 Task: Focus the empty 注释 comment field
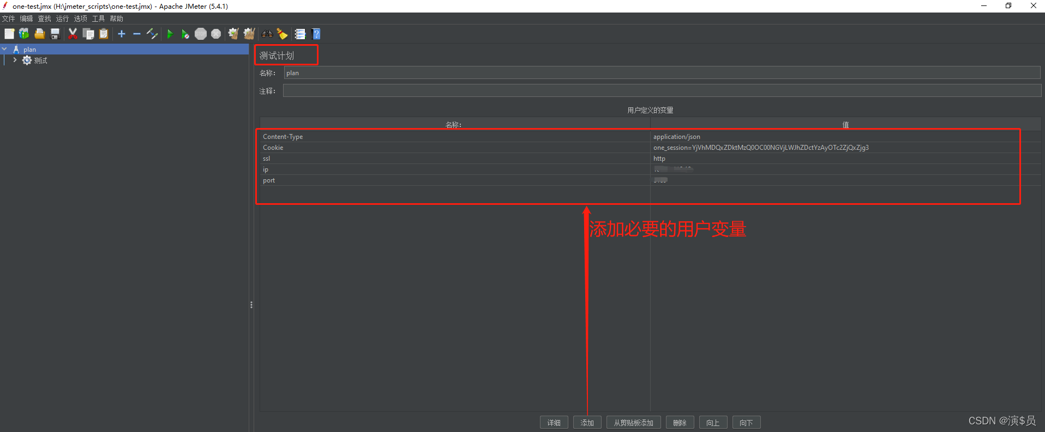pyautogui.click(x=662, y=90)
